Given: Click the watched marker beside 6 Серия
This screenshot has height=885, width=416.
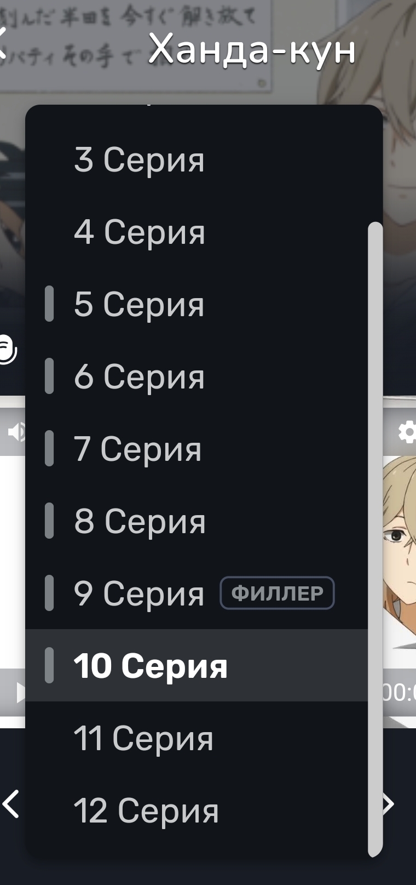Looking at the screenshot, I should click(49, 376).
